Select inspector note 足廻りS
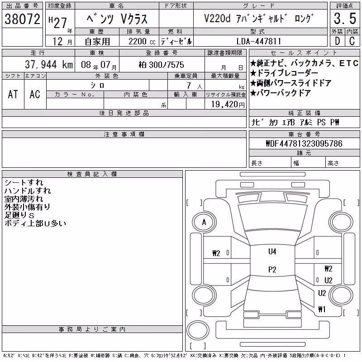This screenshot has height=362, width=362. [19, 215]
